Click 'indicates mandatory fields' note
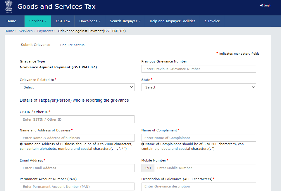This screenshot has width=281, height=191. pos(239,53)
